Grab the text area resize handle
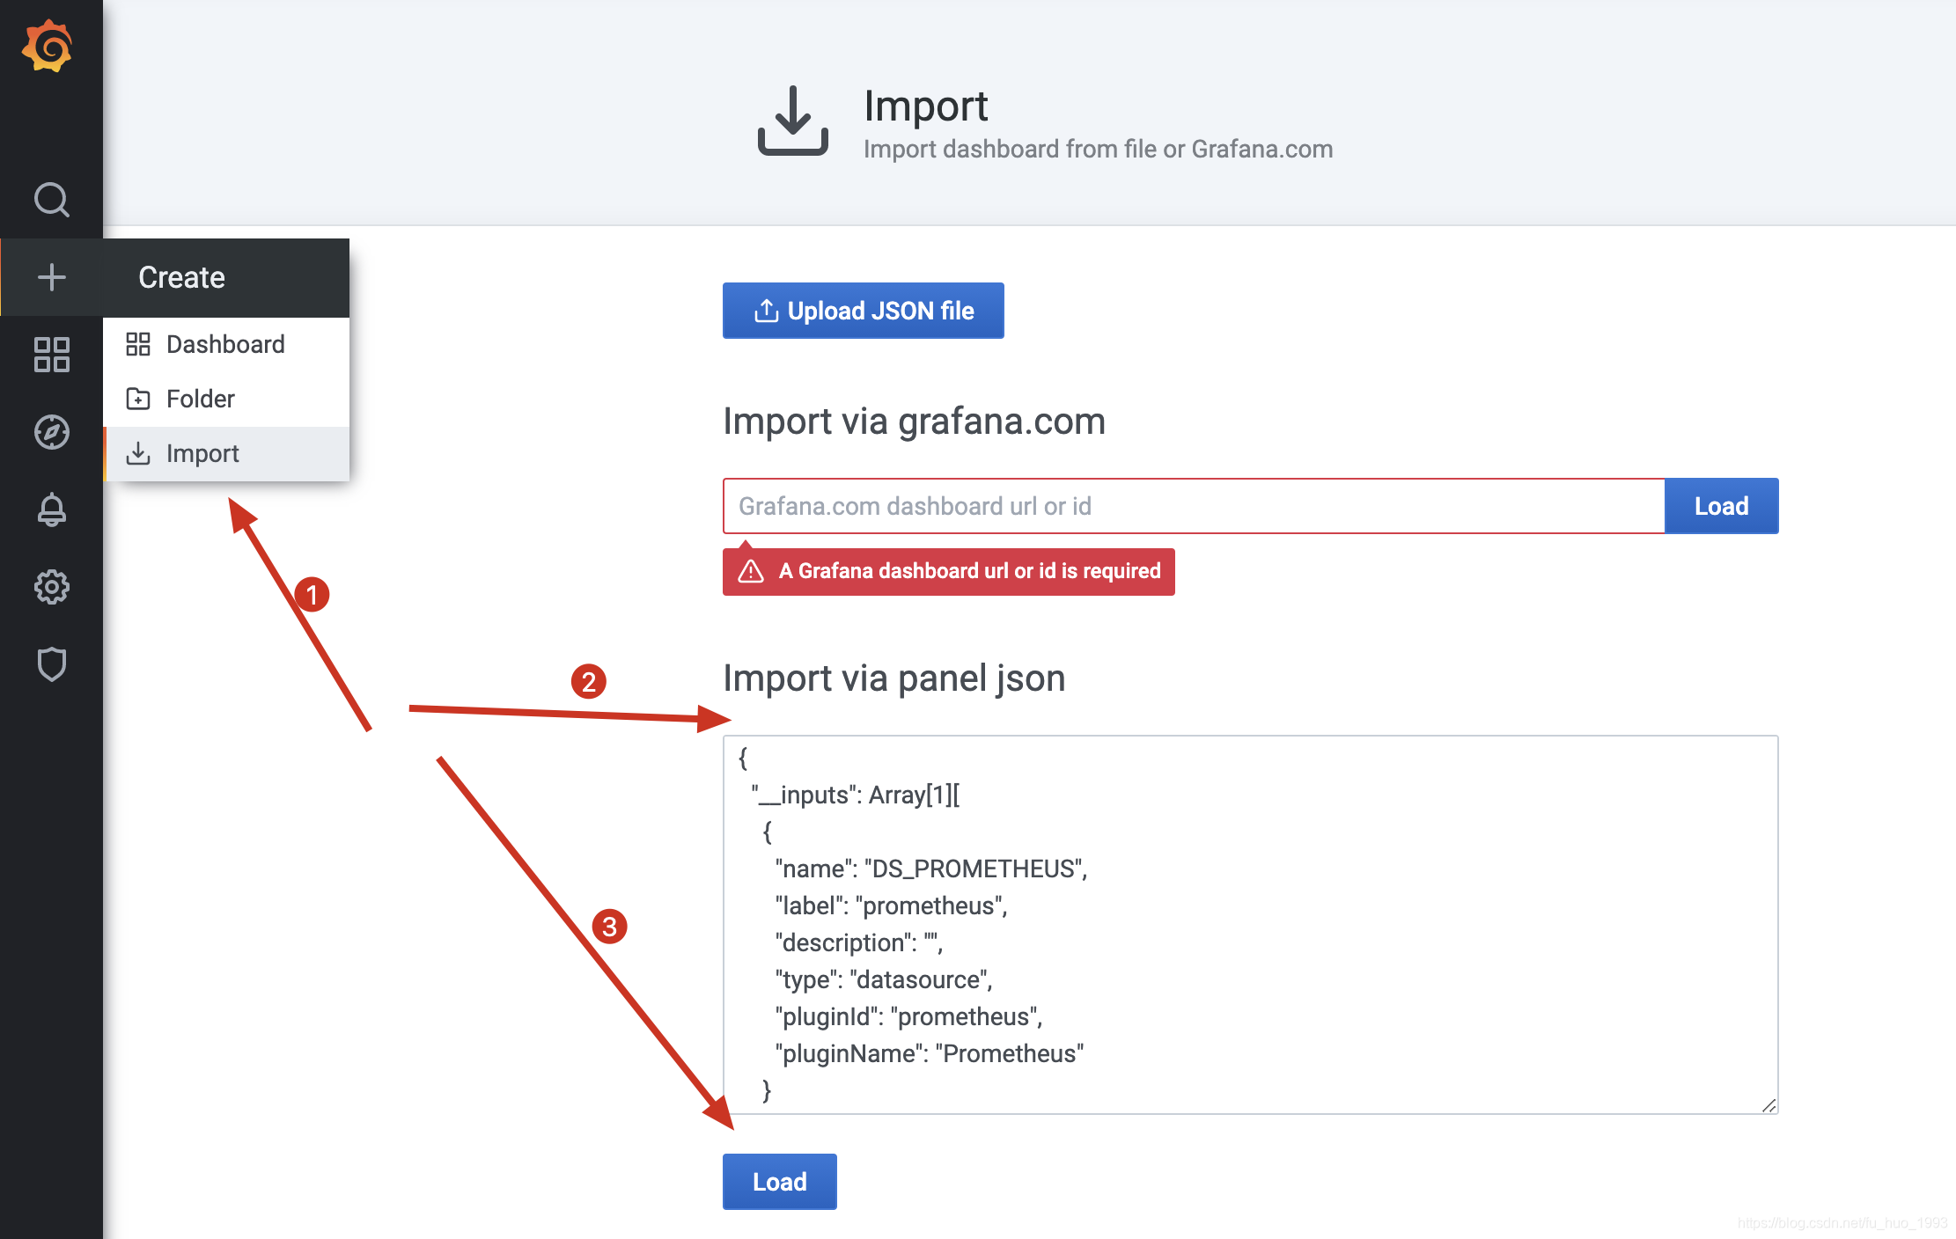This screenshot has width=1956, height=1239. pyautogui.click(x=1768, y=1105)
